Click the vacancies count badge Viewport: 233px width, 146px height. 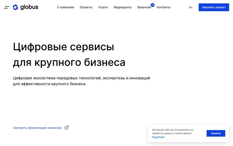(x=152, y=5)
